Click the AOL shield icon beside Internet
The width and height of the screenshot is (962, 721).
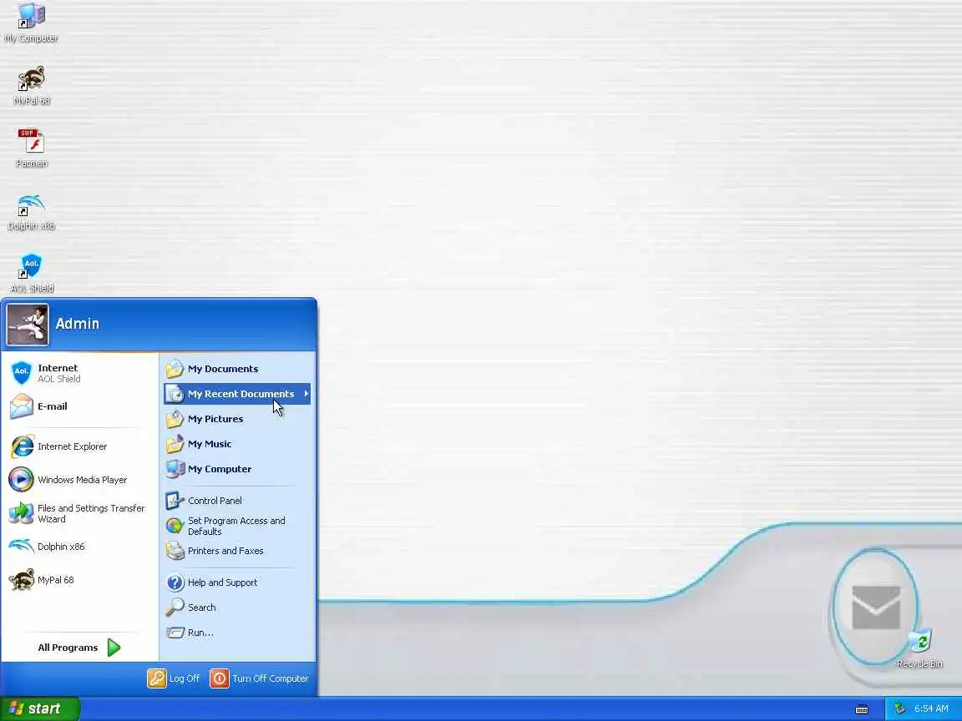click(x=22, y=373)
